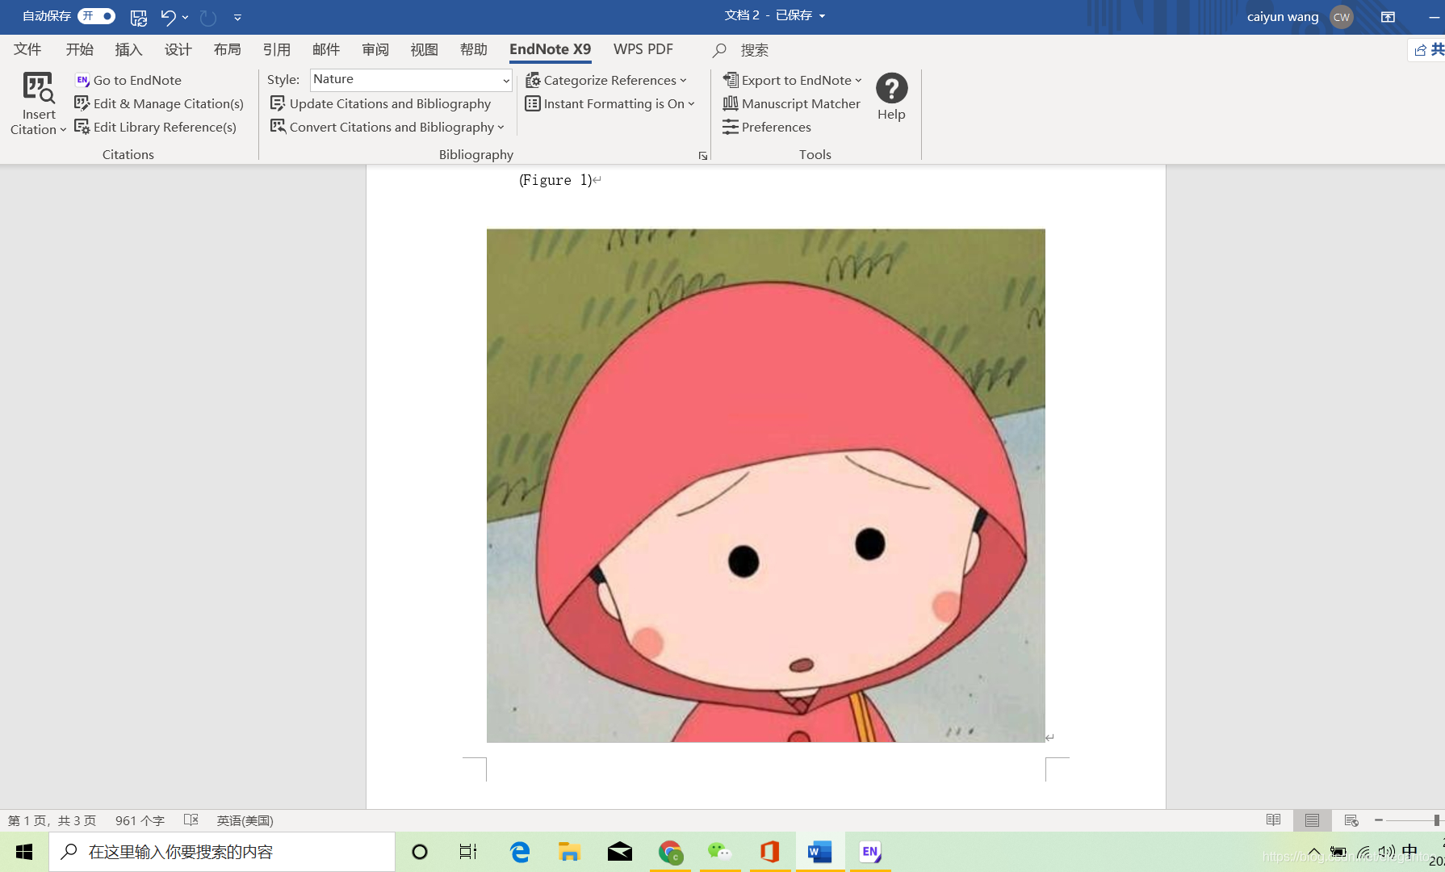The width and height of the screenshot is (1445, 872).
Task: Click Update Citations and Bibliography
Action: (x=380, y=103)
